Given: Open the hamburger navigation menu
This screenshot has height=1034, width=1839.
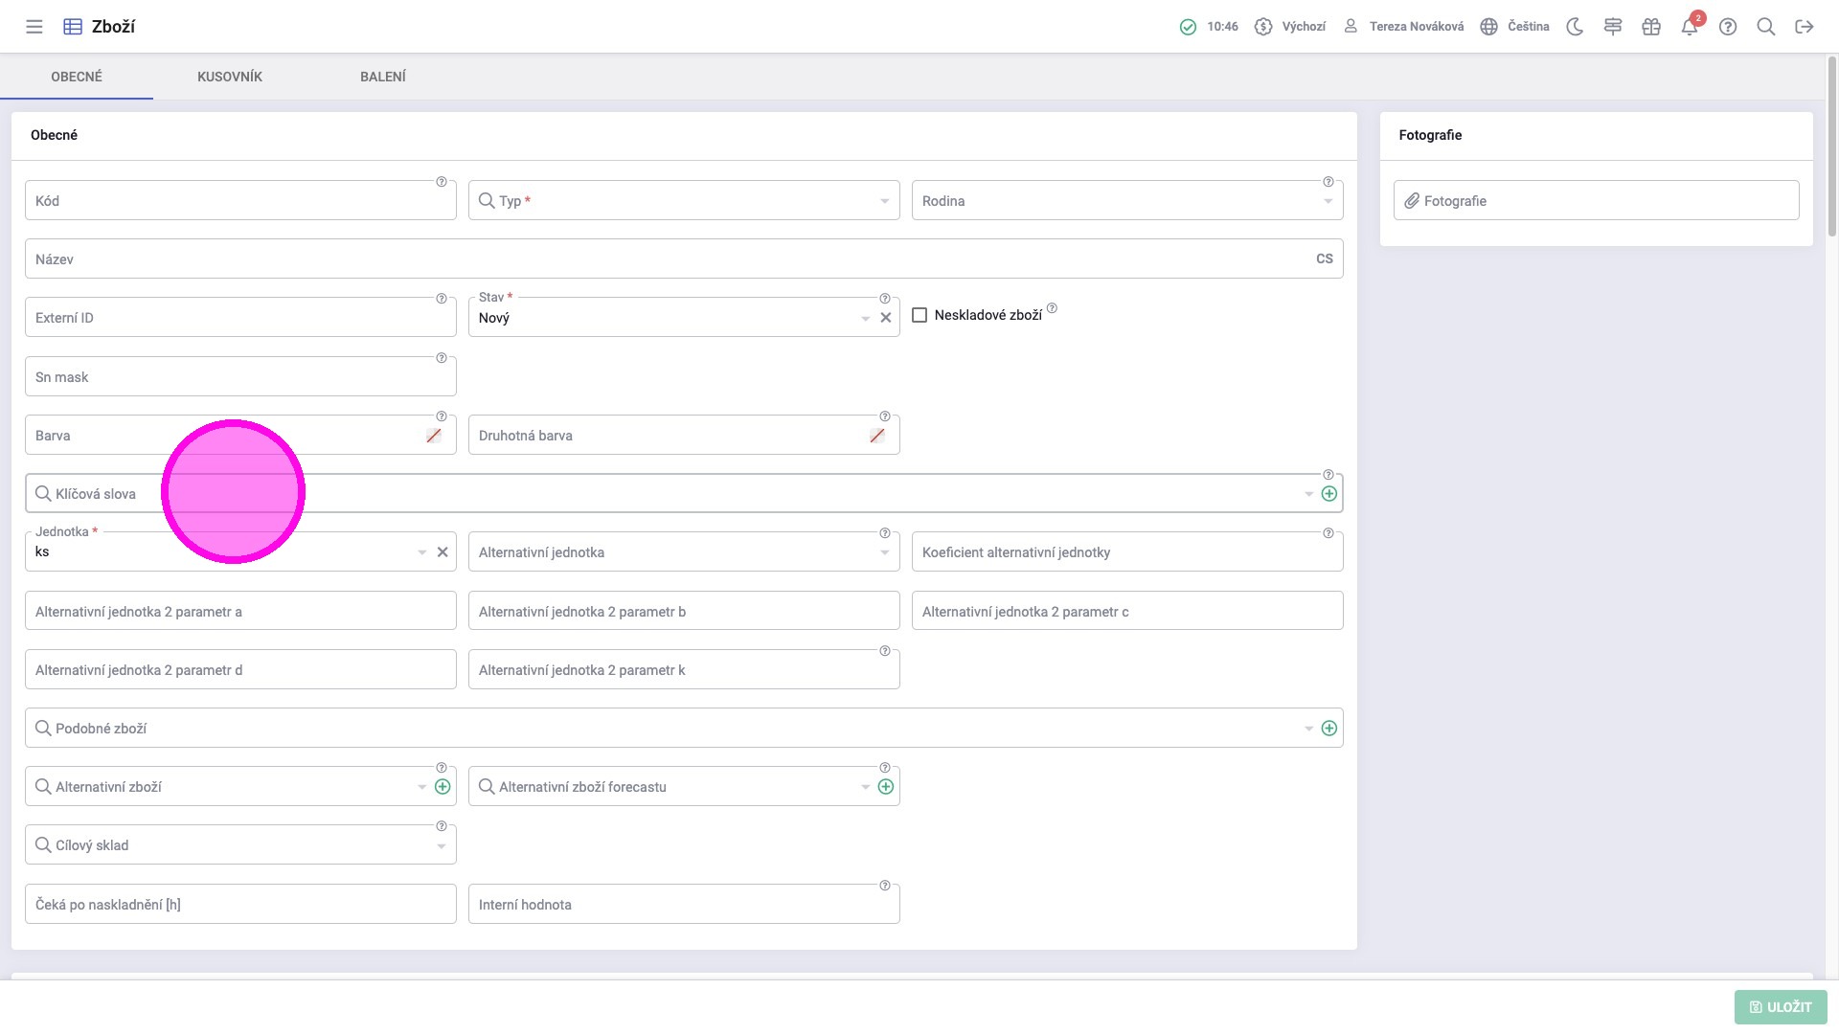Looking at the screenshot, I should [x=34, y=27].
